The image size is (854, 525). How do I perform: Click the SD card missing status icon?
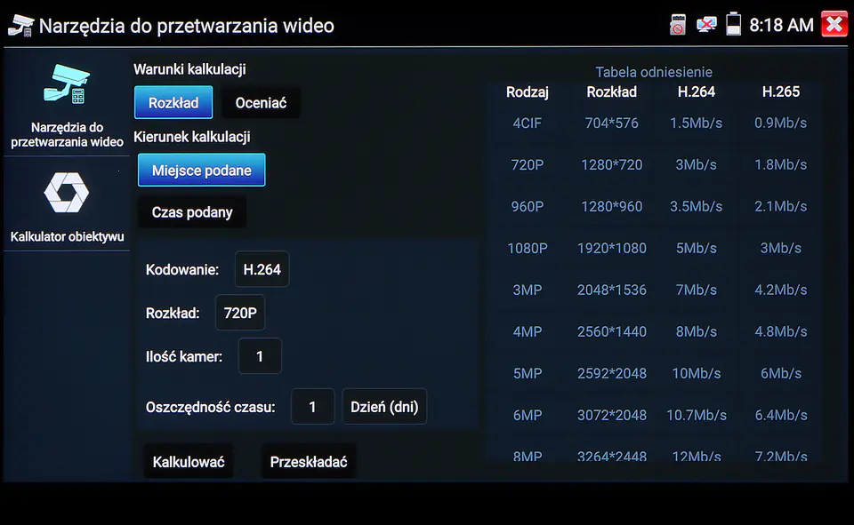pos(678,25)
